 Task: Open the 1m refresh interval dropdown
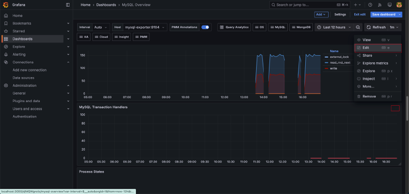(394, 28)
